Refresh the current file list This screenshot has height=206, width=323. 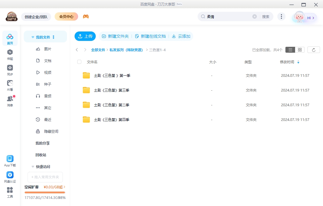[314, 49]
